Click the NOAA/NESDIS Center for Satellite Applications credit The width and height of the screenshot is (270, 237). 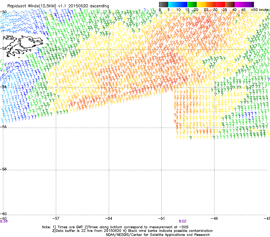(158, 234)
